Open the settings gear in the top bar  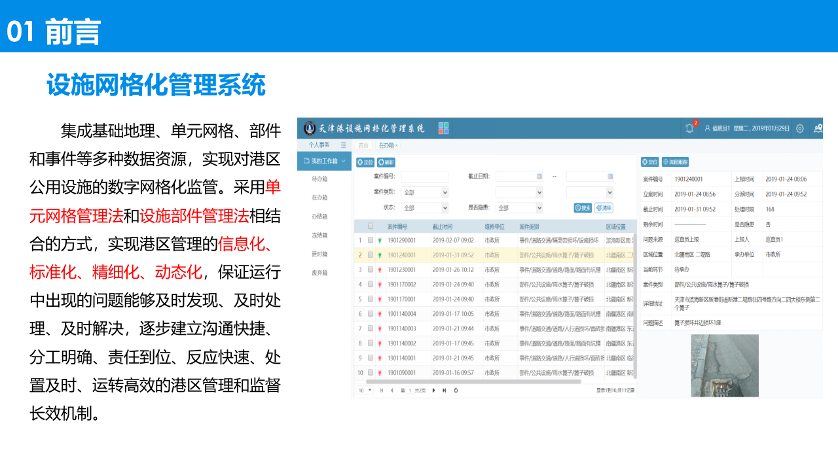pos(799,129)
